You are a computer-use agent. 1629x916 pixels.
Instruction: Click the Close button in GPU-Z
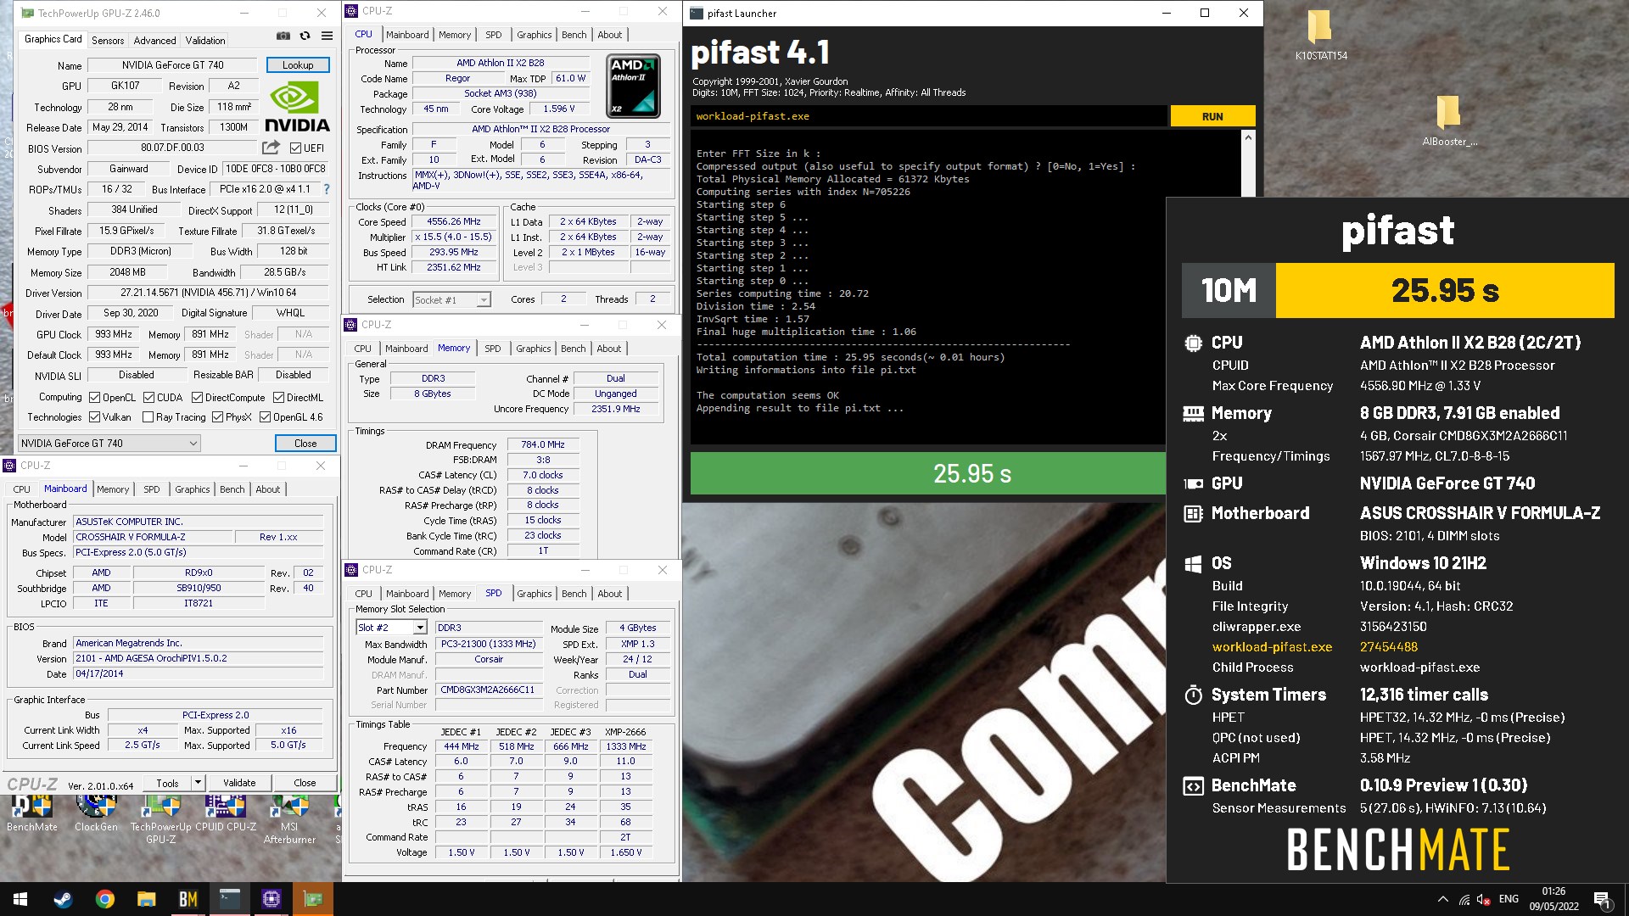pyautogui.click(x=305, y=443)
